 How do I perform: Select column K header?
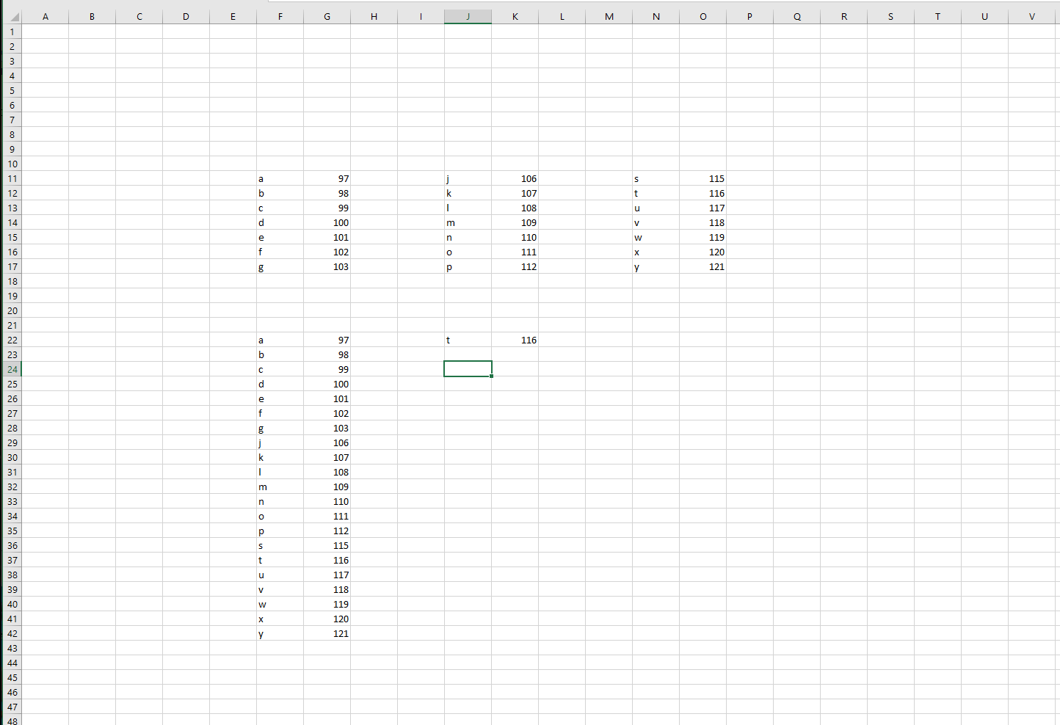(x=515, y=16)
